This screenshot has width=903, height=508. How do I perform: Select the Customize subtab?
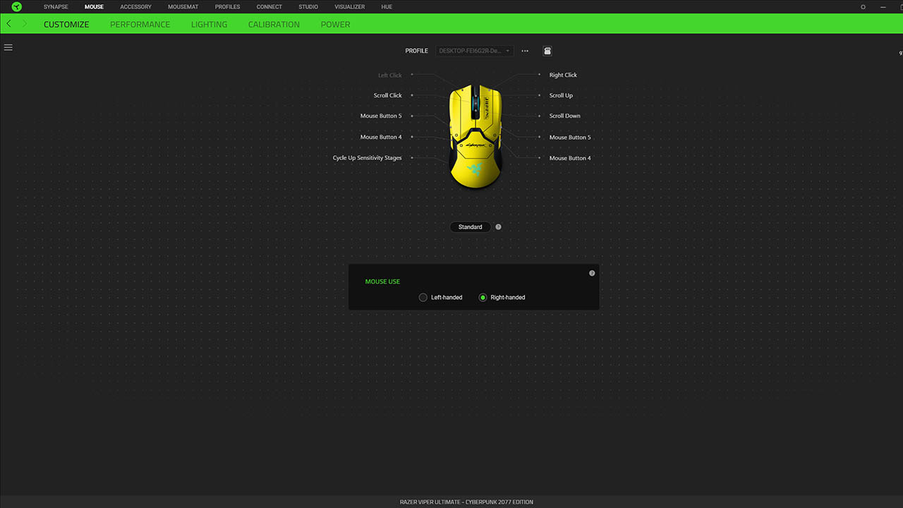[x=66, y=24]
